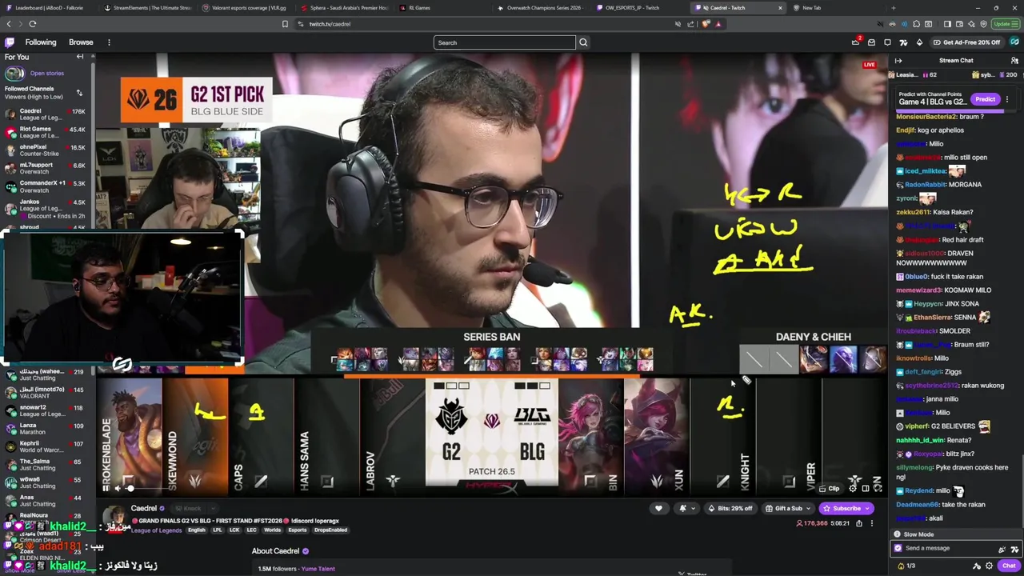This screenshot has width=1024, height=576.
Task: Click the magnifier search button
Action: (583, 42)
